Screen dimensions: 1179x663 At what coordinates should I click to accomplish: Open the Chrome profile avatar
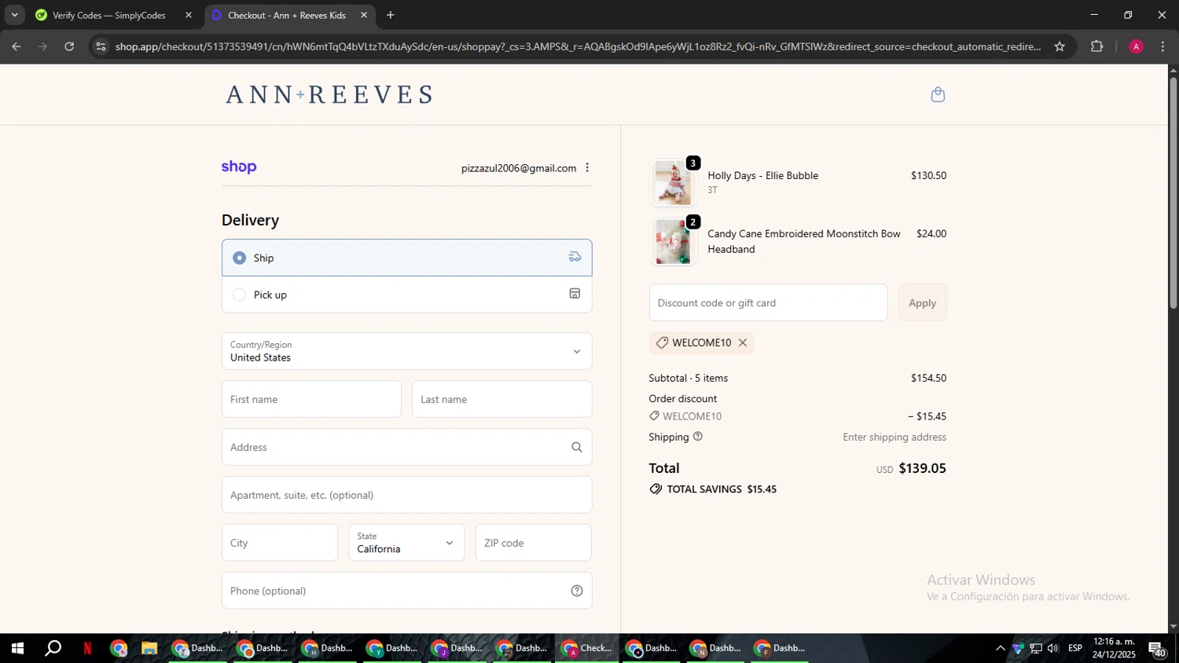point(1136,46)
